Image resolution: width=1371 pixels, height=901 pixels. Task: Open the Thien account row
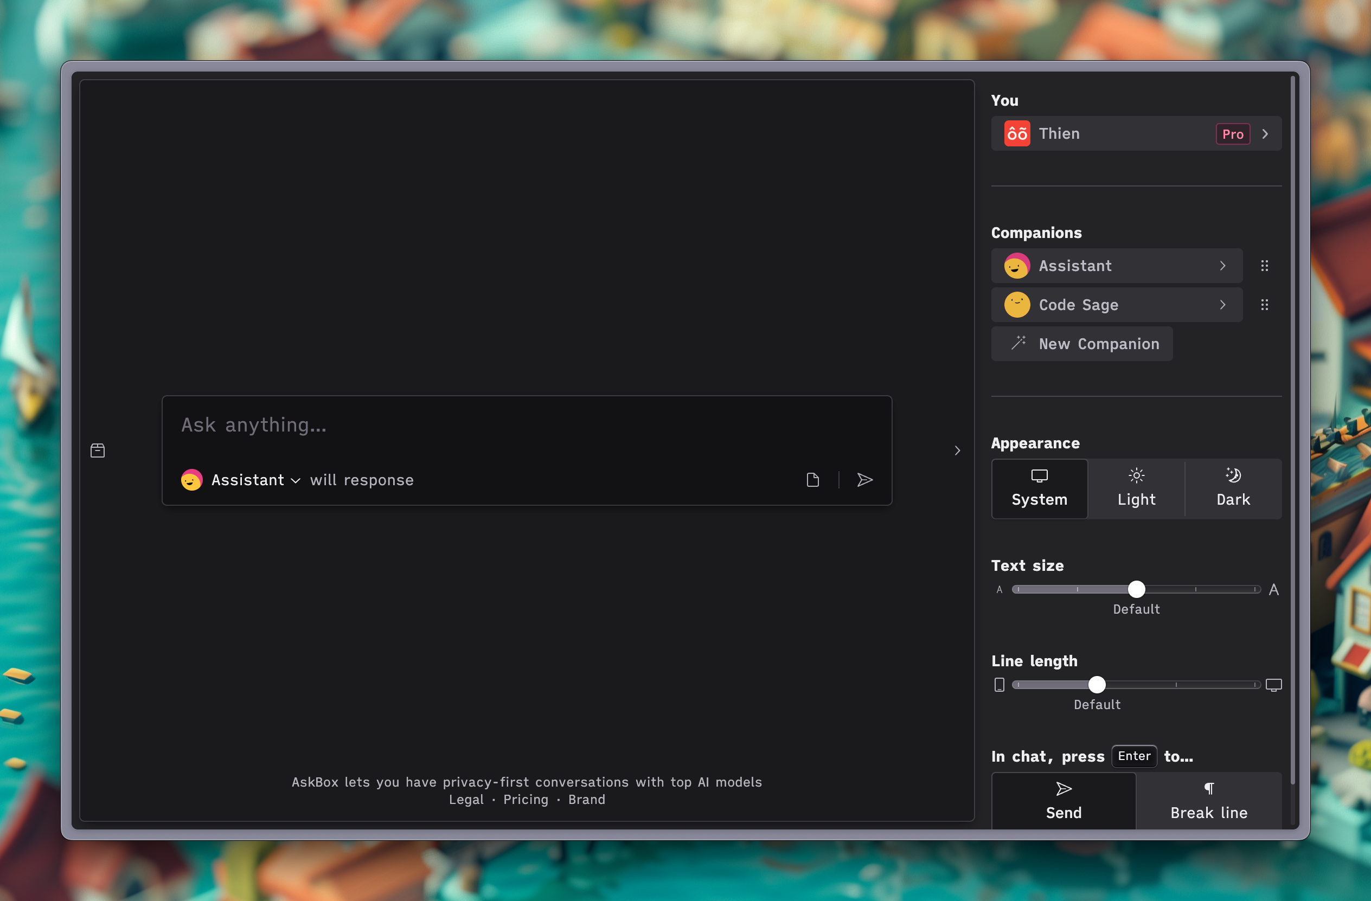pos(1136,133)
